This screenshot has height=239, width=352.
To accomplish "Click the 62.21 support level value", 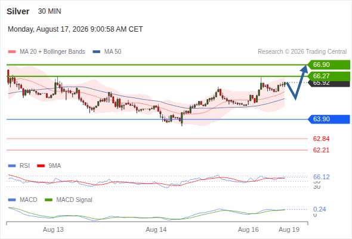I will click(x=321, y=150).
